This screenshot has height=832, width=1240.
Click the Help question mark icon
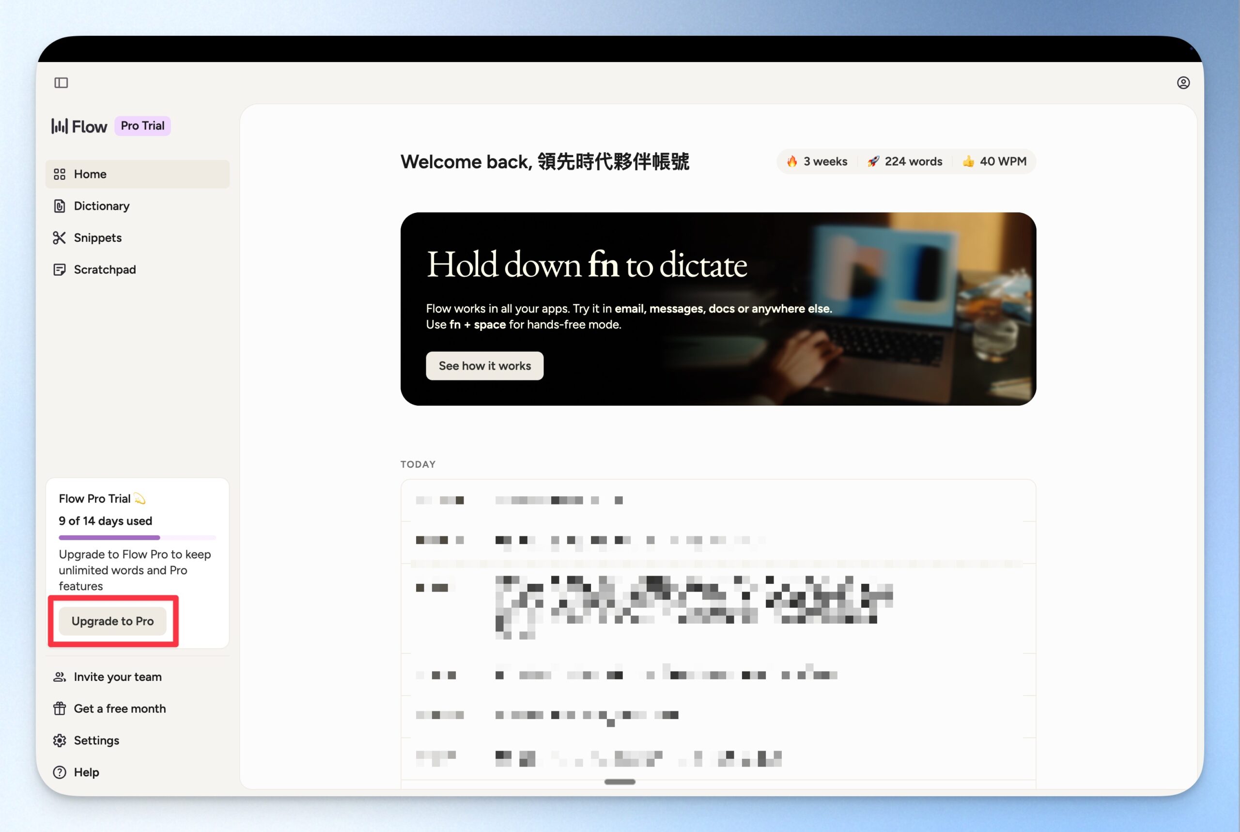[x=60, y=772]
